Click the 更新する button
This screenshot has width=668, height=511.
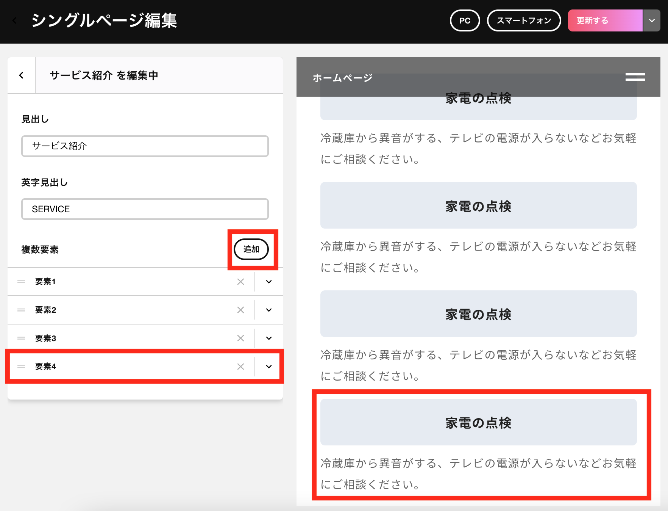pyautogui.click(x=605, y=20)
